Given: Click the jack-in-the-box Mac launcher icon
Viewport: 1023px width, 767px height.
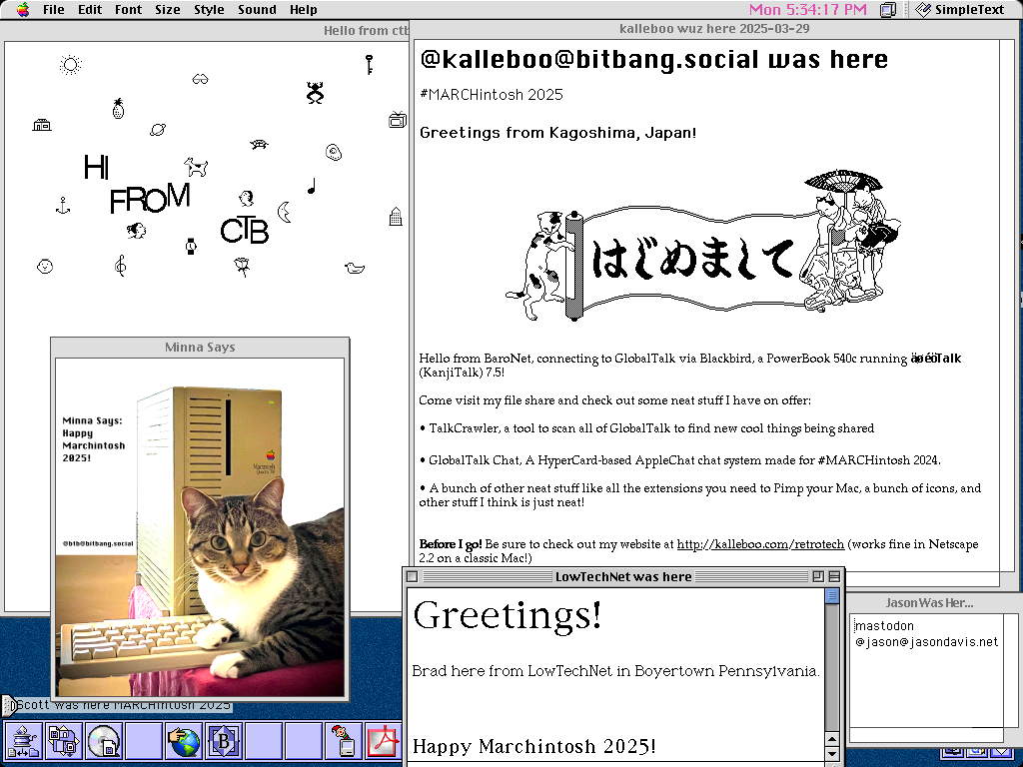Looking at the screenshot, I should pyautogui.click(x=344, y=741).
